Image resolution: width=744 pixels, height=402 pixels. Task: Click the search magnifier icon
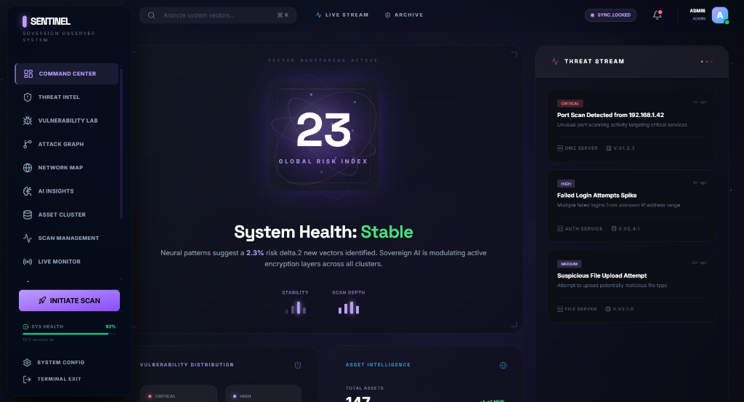coord(151,15)
